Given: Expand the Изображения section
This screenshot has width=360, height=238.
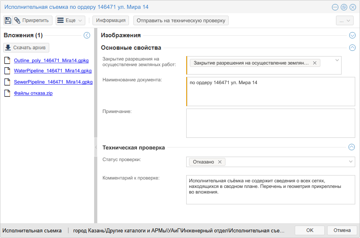Looking at the screenshot, I should click(x=352, y=35).
